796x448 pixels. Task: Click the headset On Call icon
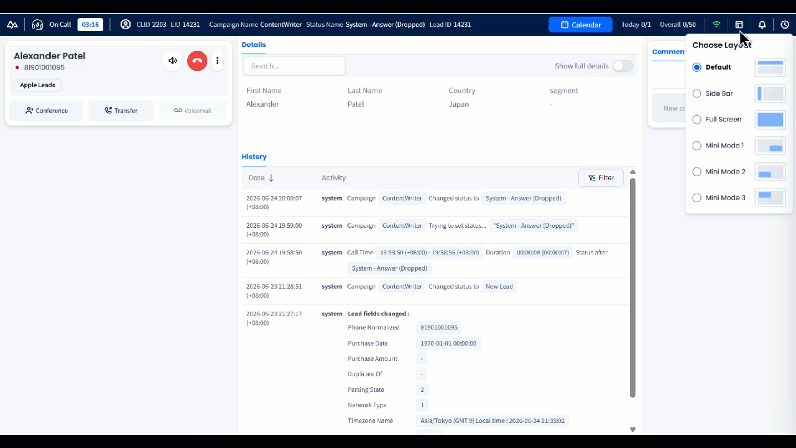pos(37,25)
